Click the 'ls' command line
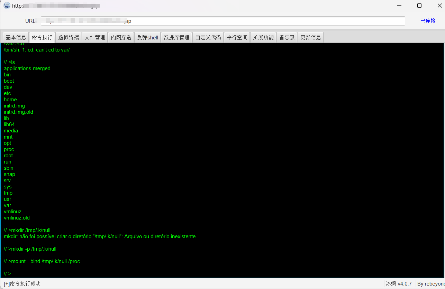This screenshot has height=289, width=445. [9, 62]
